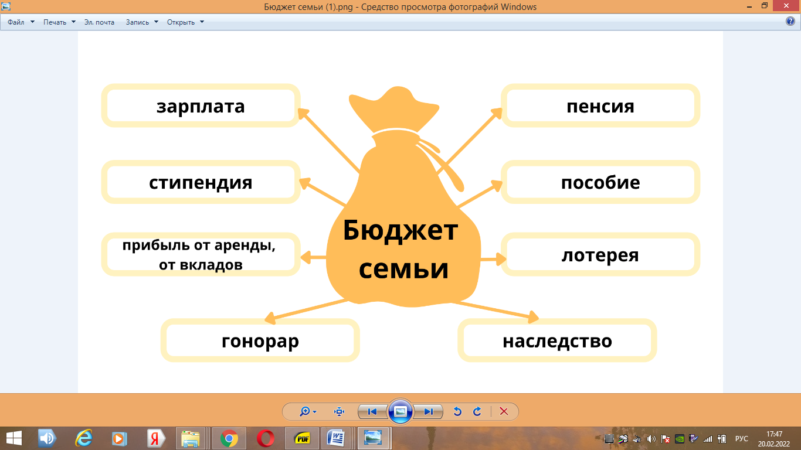
Task: Click the зарплата box in image
Action: pyautogui.click(x=201, y=105)
